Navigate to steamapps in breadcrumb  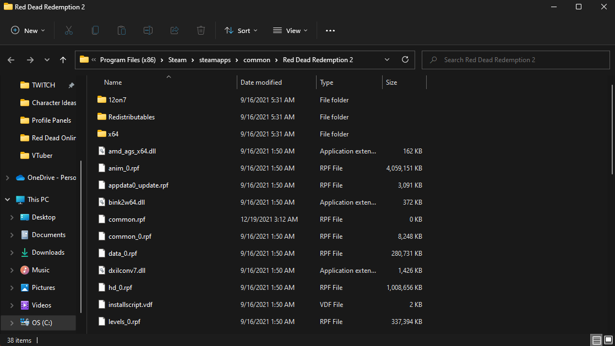[x=215, y=60]
